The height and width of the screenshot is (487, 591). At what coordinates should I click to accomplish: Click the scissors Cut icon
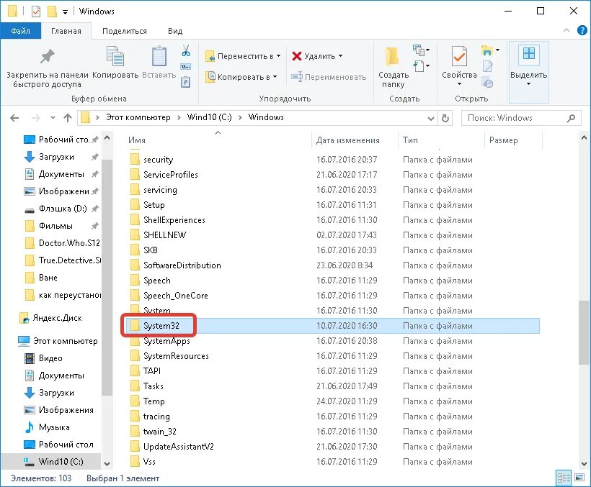click(x=186, y=51)
